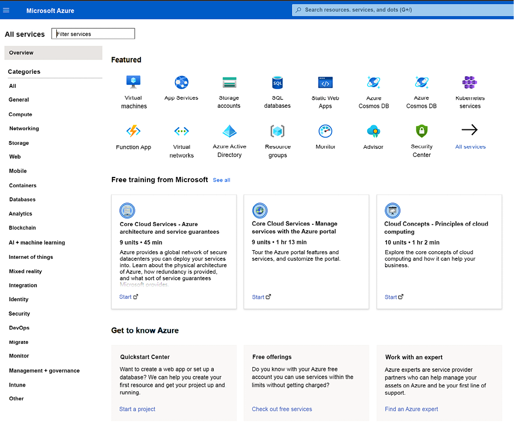Click the "9 units • 45 min" text
Viewport: 514px width, 427px height.
pyautogui.click(x=141, y=242)
